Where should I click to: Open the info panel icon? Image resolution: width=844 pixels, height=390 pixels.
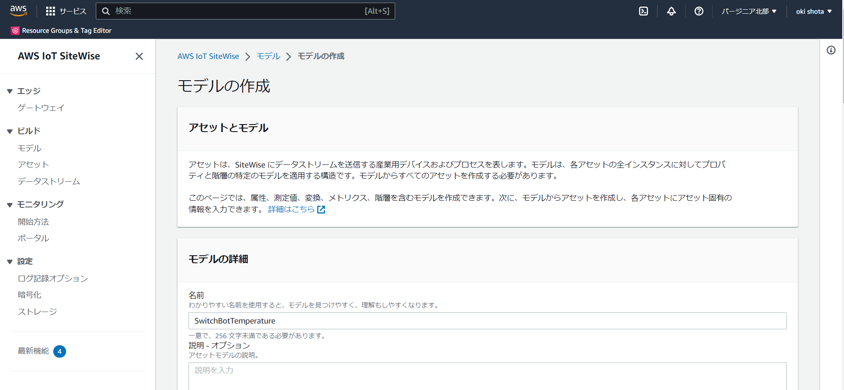click(831, 50)
